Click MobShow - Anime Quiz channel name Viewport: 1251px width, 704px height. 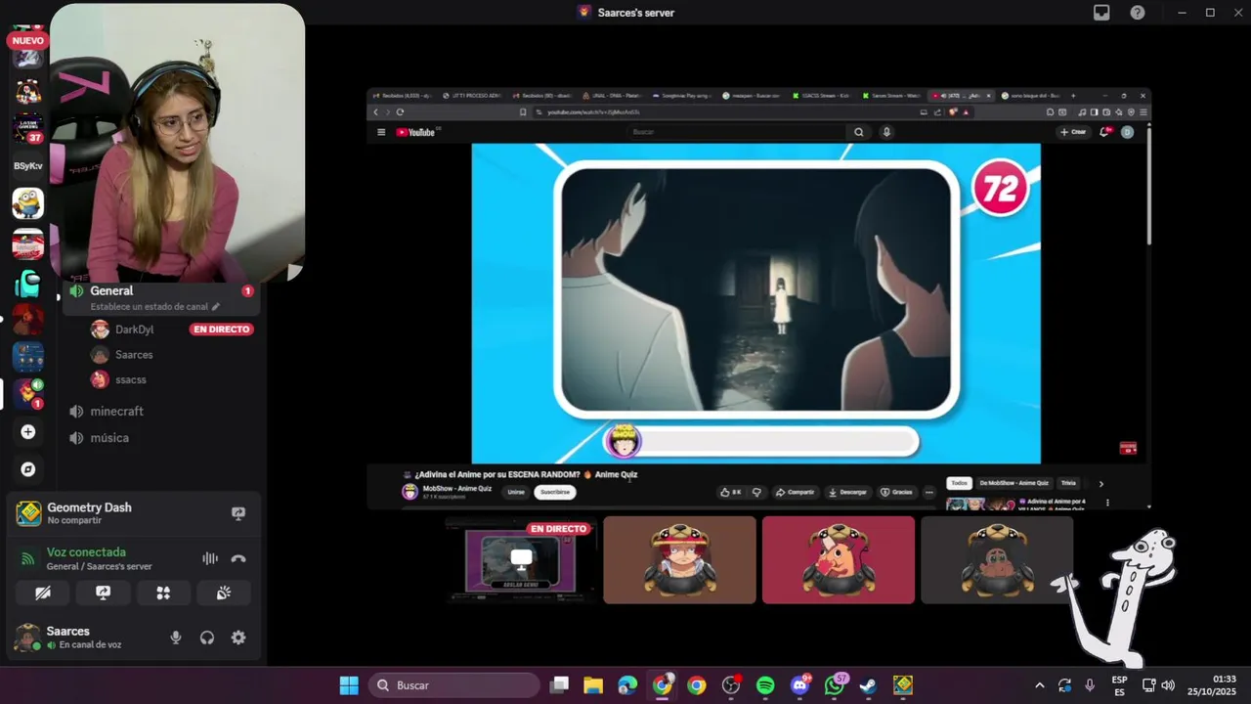pyautogui.click(x=457, y=489)
